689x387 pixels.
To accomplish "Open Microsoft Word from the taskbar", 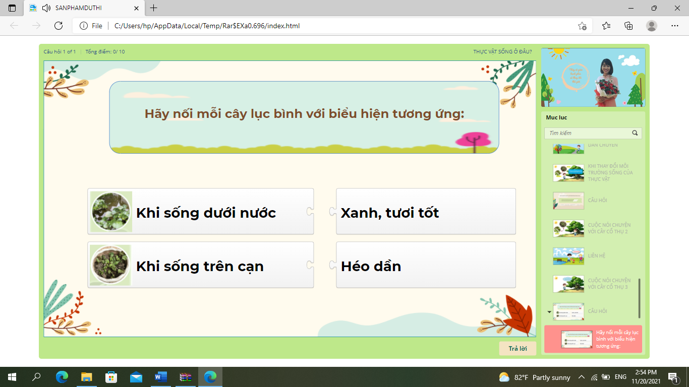I will [161, 377].
